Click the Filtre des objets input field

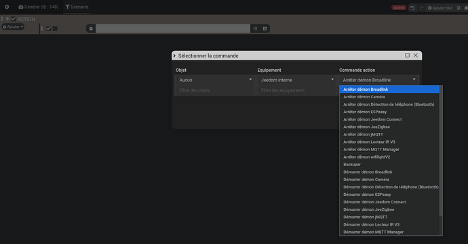(214, 90)
